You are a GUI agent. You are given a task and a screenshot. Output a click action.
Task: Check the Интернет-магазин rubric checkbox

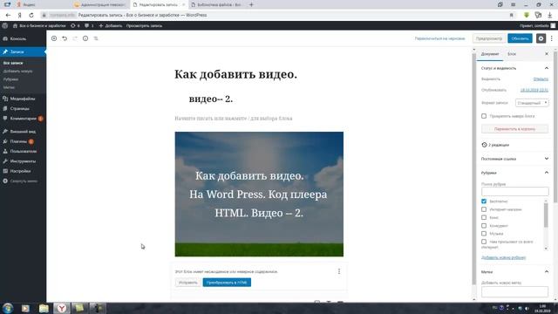tap(484, 209)
